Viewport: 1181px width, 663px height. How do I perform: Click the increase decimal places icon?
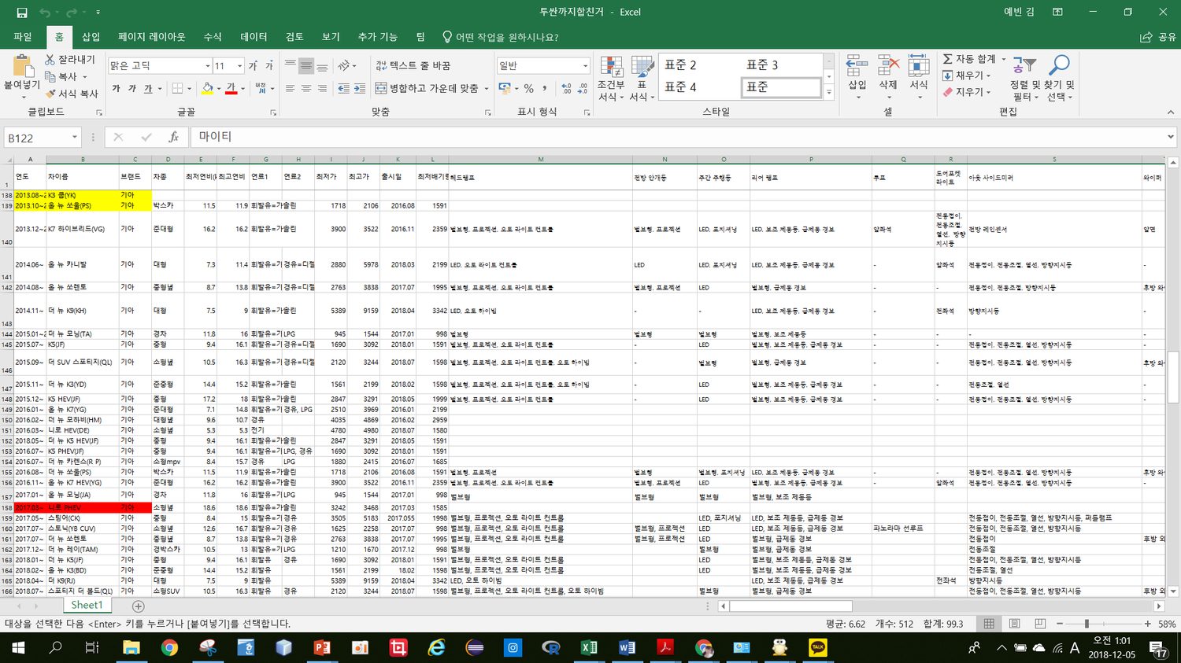566,89
